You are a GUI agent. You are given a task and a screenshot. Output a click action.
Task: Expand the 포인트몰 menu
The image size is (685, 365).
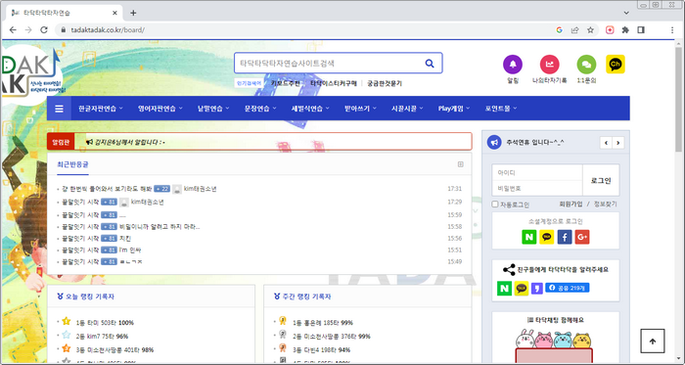501,109
